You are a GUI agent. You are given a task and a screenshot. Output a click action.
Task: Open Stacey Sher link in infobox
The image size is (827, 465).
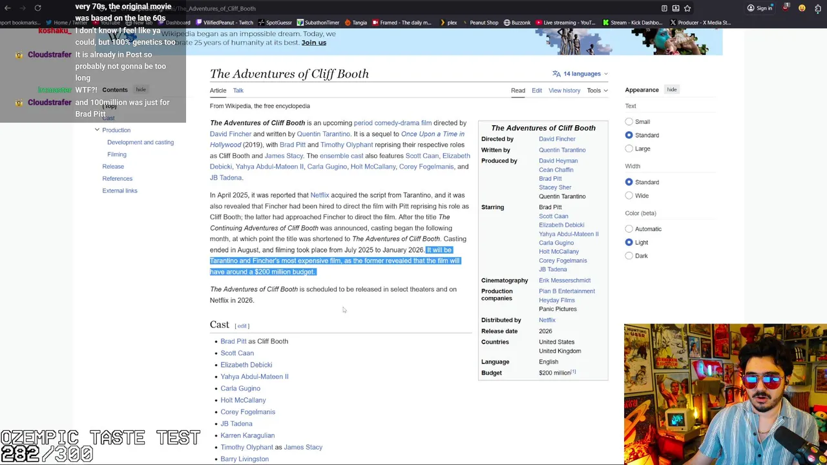[555, 187]
